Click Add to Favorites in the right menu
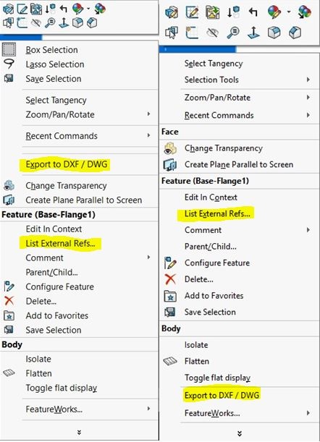The width and height of the screenshot is (320, 442). click(x=214, y=296)
